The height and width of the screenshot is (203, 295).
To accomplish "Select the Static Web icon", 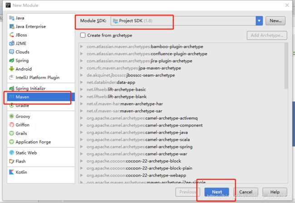I will (x=12, y=153).
